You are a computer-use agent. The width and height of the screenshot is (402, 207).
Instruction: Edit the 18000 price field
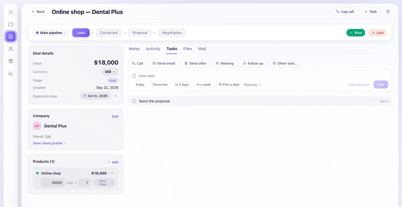coord(53,183)
